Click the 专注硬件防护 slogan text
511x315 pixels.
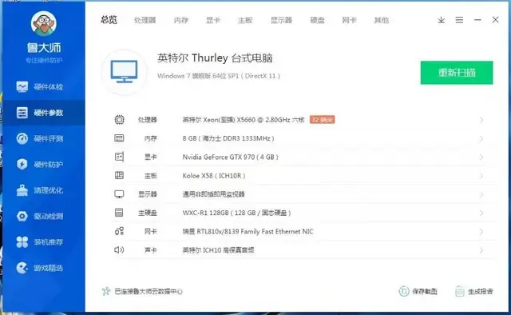[x=44, y=61]
